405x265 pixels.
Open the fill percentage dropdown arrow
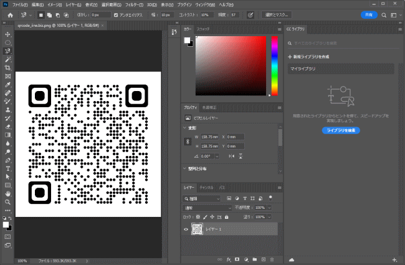tap(269, 217)
